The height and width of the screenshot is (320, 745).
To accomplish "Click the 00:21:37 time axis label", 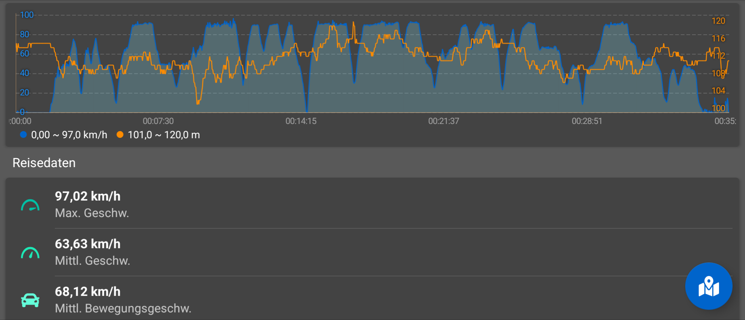I will [x=444, y=121].
